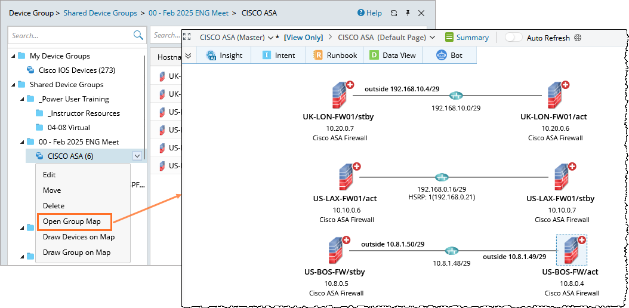
Task: Select the _Instructor Resources folder
Action: click(84, 113)
